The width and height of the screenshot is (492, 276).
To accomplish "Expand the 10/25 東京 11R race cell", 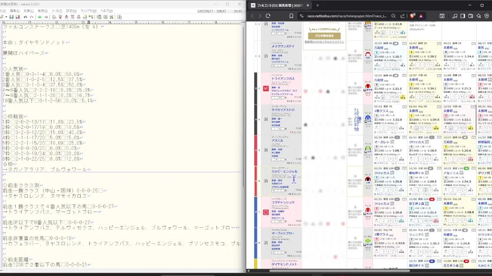I will 473,168.
